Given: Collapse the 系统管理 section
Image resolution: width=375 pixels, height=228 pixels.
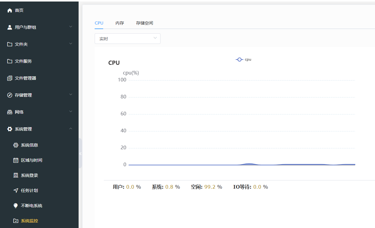Looking at the screenshot, I should [x=70, y=128].
